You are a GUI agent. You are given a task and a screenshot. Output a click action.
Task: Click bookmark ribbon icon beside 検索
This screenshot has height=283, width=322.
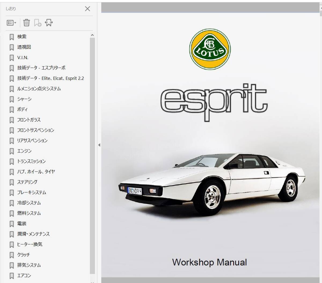(12, 37)
